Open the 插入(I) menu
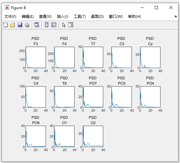180x163 pixels. click(x=62, y=17)
